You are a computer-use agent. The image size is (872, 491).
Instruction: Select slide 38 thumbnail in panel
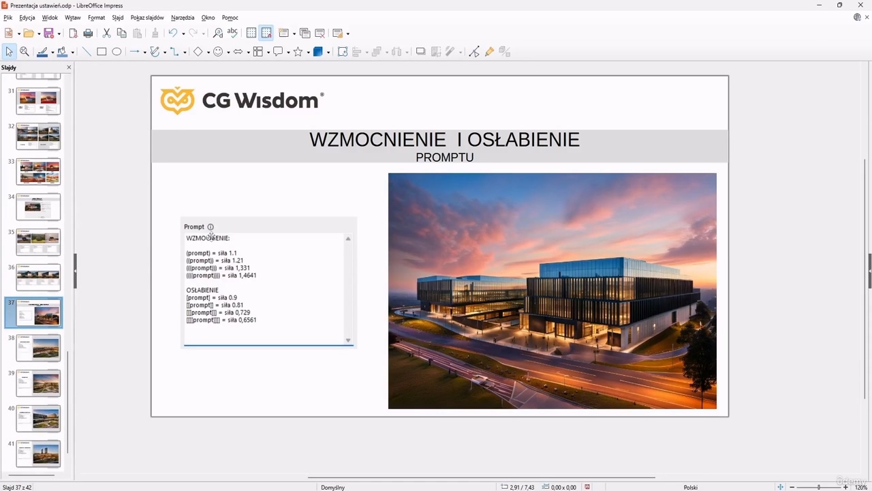click(38, 348)
